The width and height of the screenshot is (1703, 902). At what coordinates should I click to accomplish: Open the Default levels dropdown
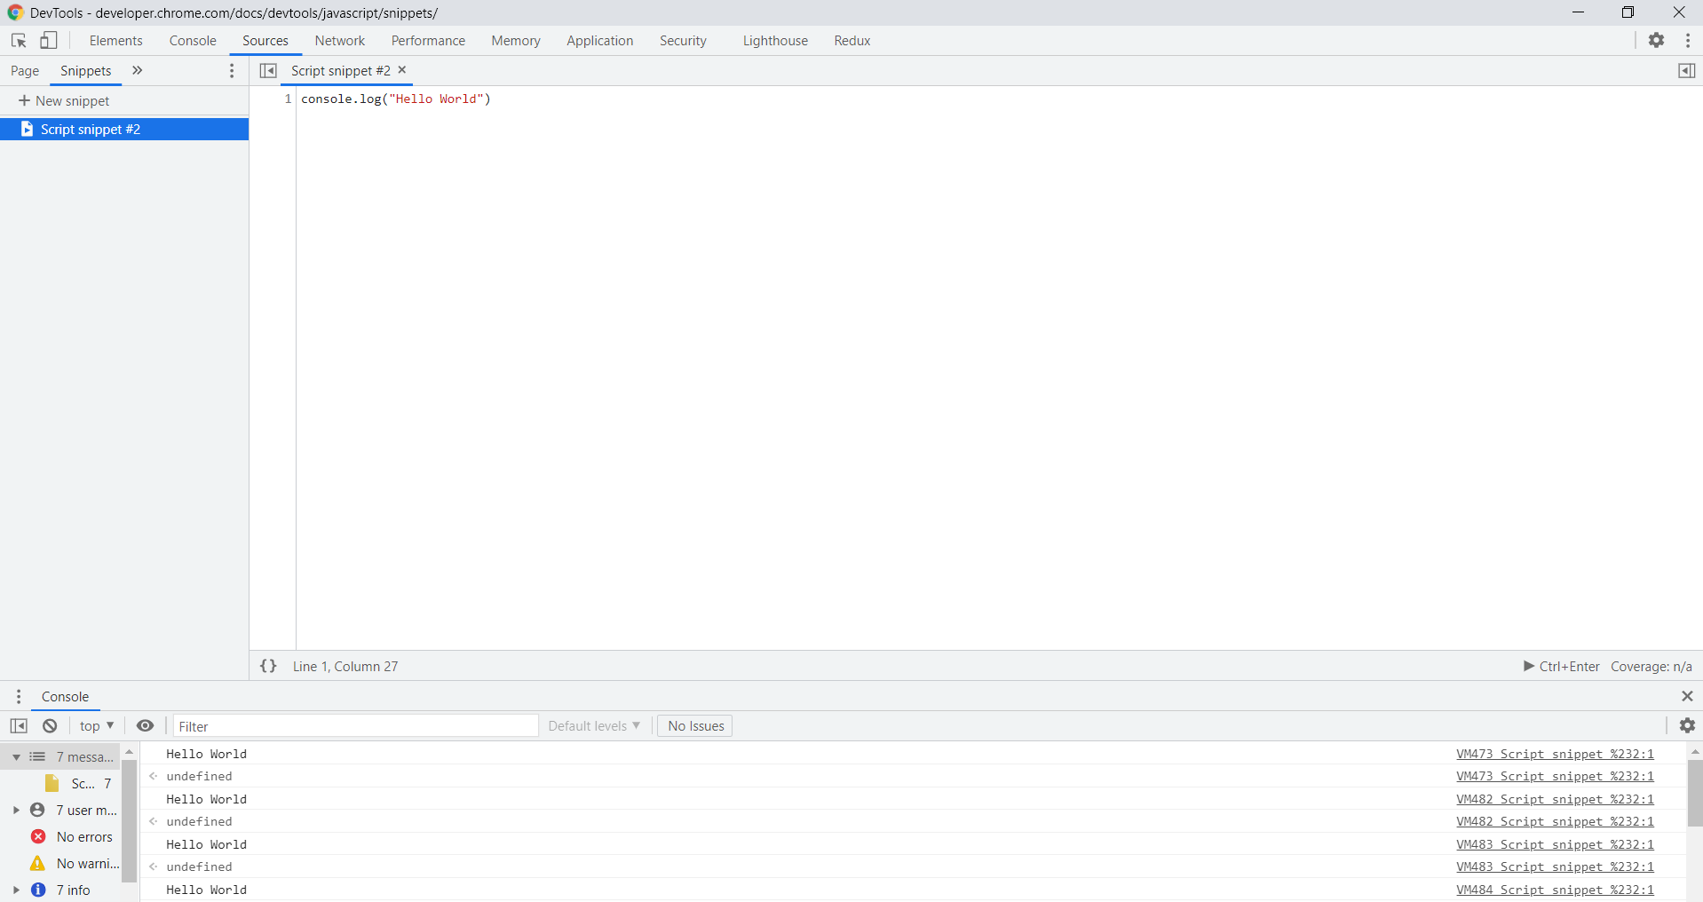point(593,725)
